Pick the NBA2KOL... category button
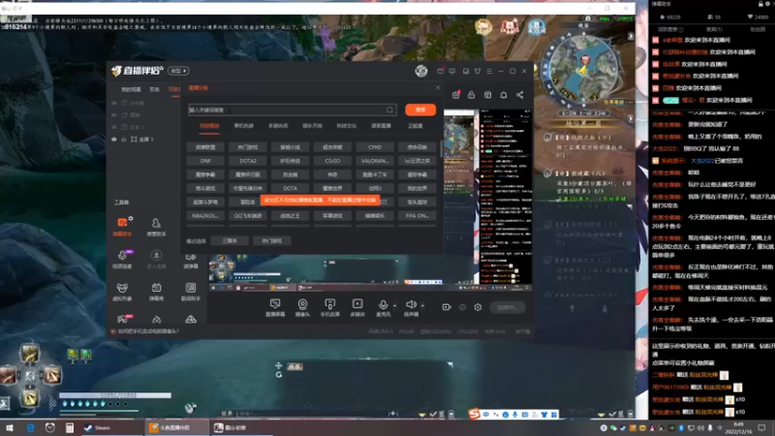This screenshot has width=775, height=436. [205, 215]
